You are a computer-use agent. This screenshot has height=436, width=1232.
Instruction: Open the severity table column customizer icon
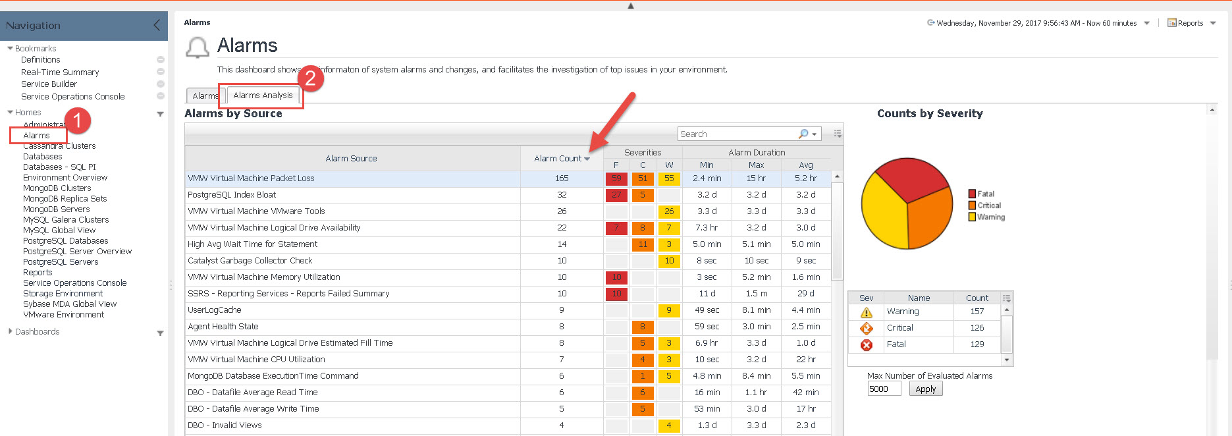coord(1006,298)
